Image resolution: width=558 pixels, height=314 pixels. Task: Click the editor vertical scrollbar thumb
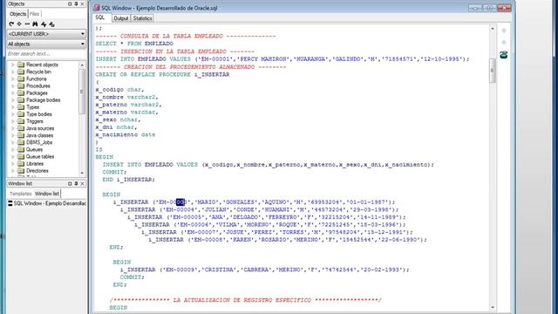click(x=493, y=71)
